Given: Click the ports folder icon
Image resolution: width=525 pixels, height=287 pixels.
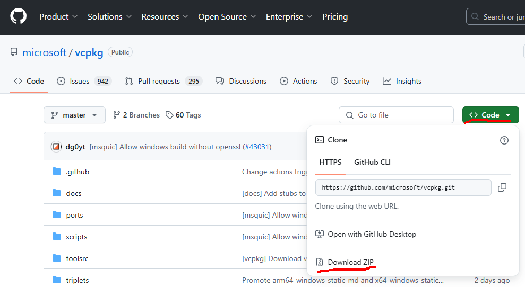Looking at the screenshot, I should click(x=57, y=215).
